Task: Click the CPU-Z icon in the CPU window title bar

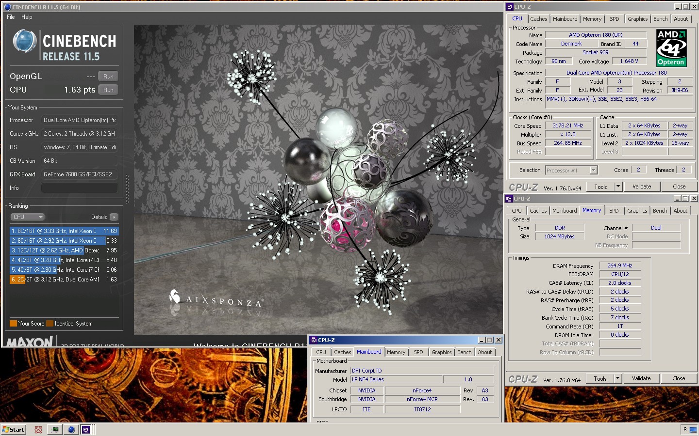Action: tap(509, 7)
